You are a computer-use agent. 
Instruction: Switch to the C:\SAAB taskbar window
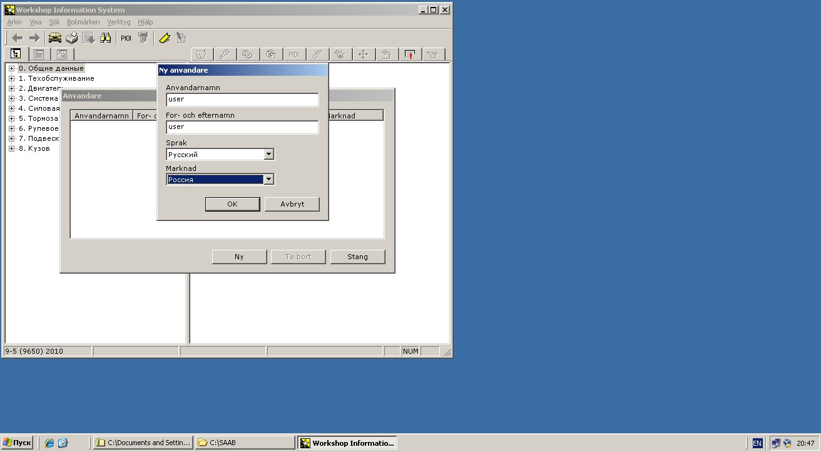(245, 443)
